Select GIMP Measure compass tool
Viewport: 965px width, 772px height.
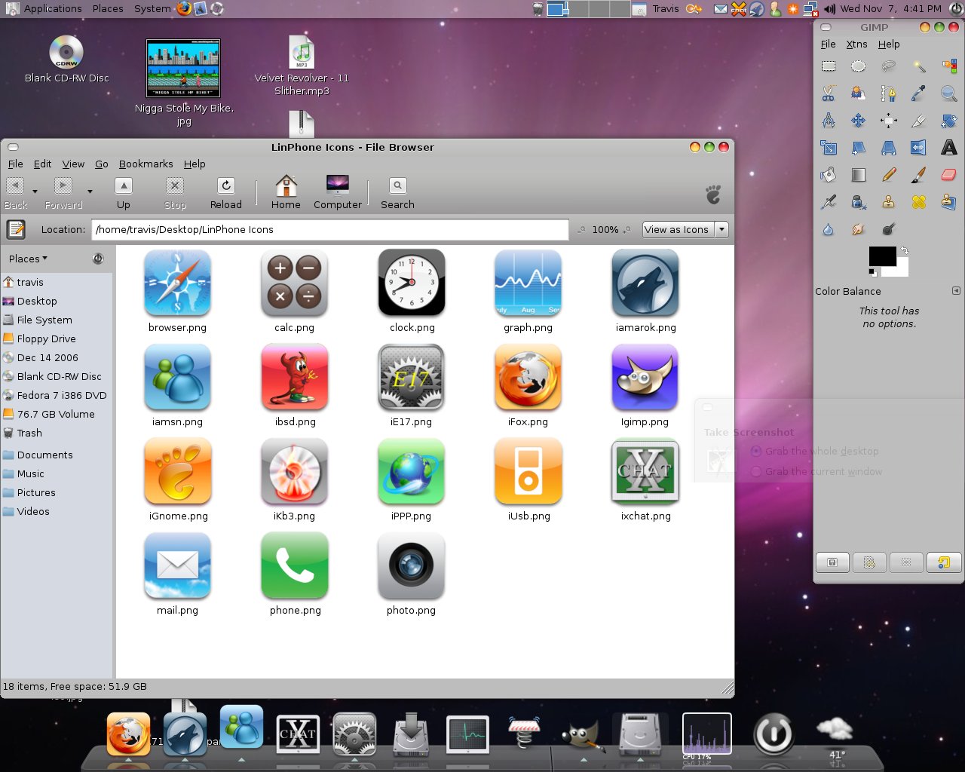coord(829,121)
